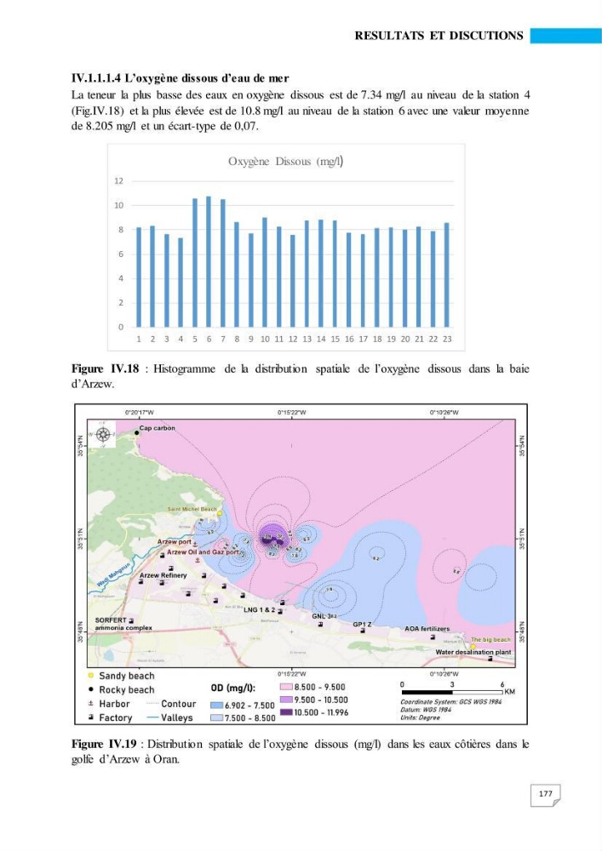602x851 pixels.
Task: Click the y-axis value 12 on chart
Action: [x=119, y=181]
